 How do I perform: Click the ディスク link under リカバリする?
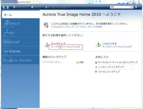click(x=106, y=47)
